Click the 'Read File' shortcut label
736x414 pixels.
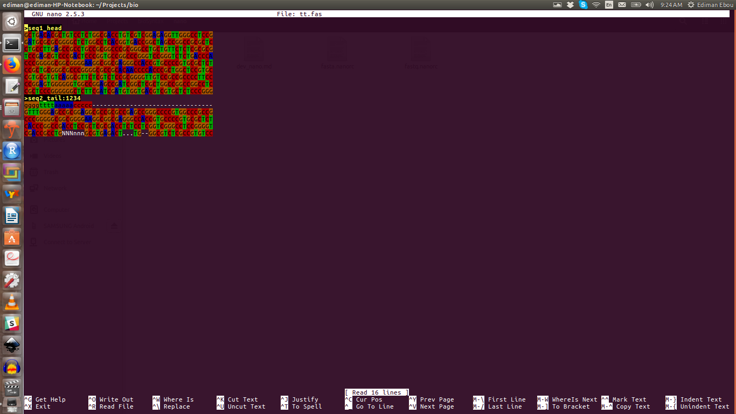coord(116,406)
